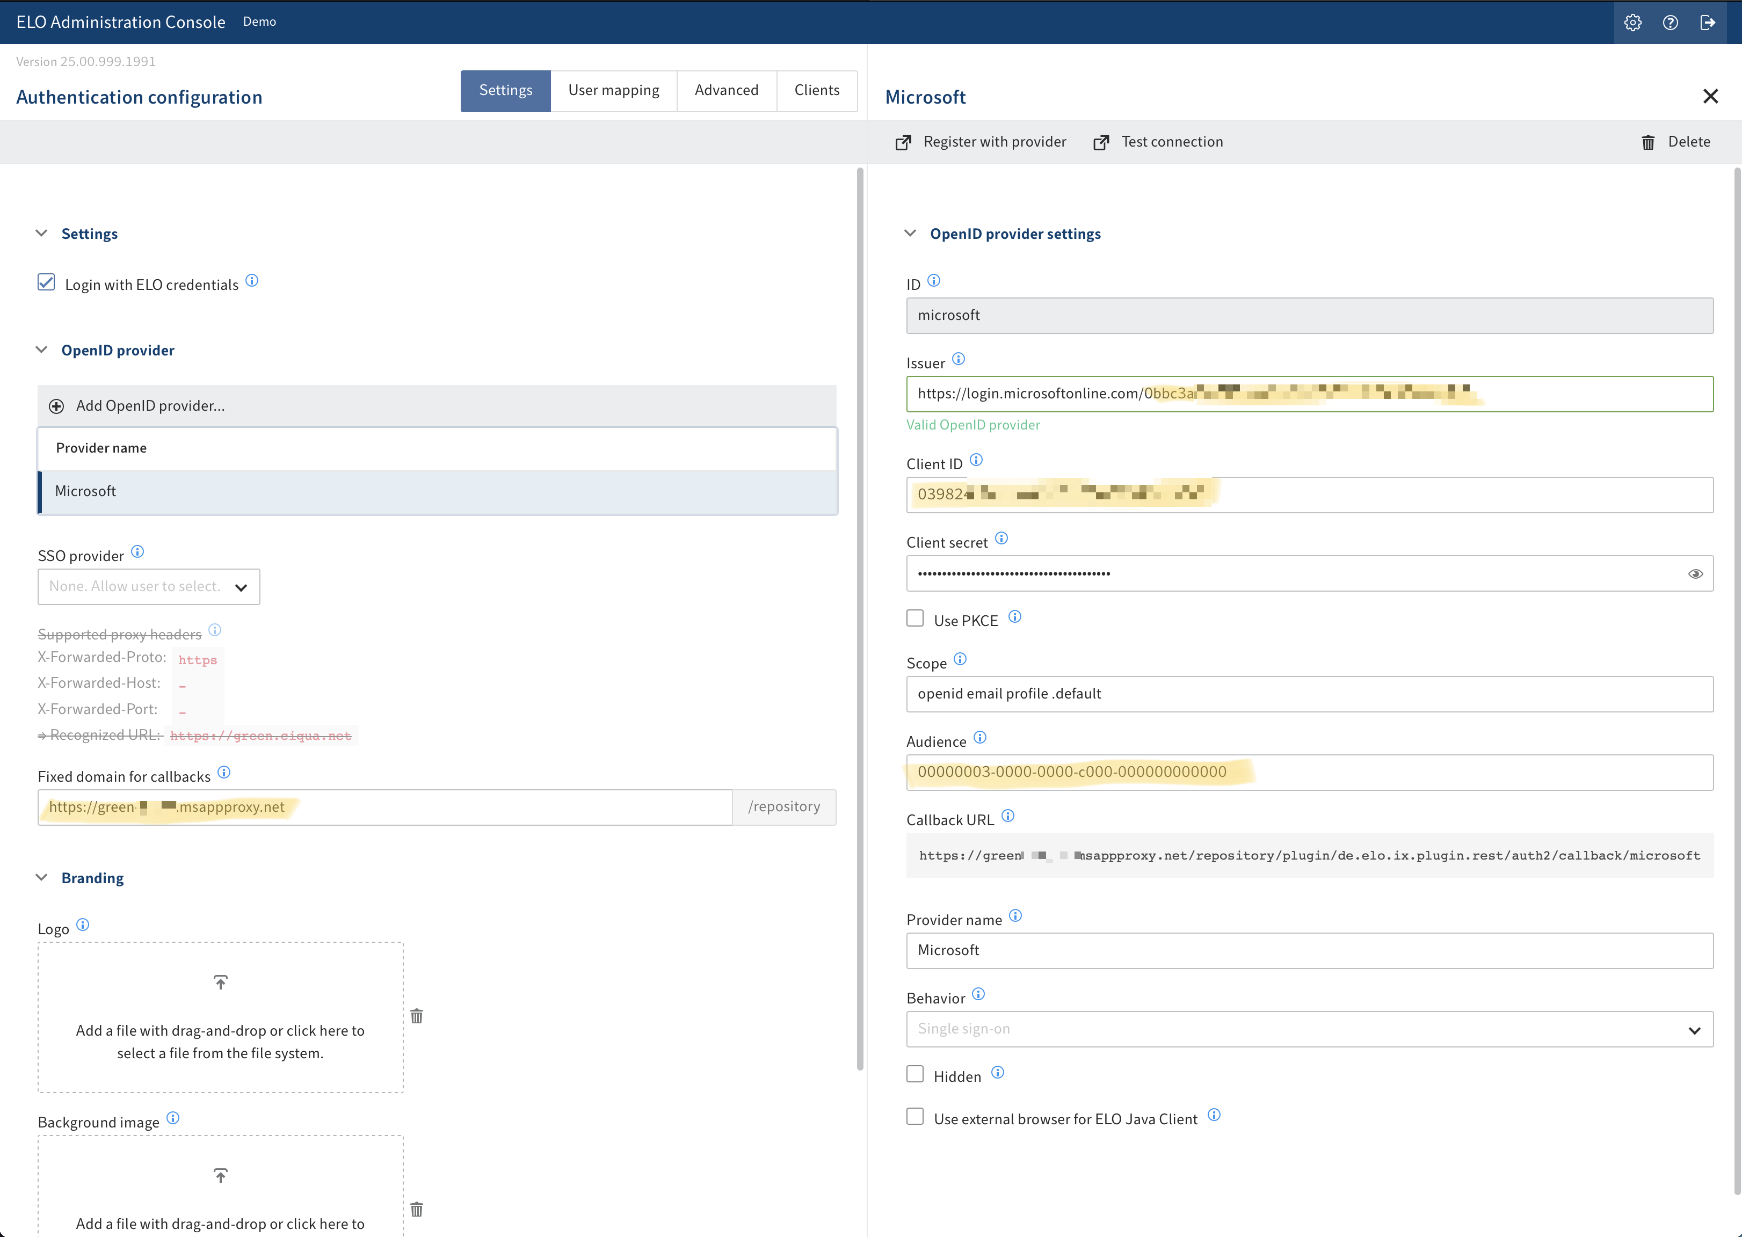Click Fixed domain for callbacks input
The width and height of the screenshot is (1742, 1237).
(384, 807)
